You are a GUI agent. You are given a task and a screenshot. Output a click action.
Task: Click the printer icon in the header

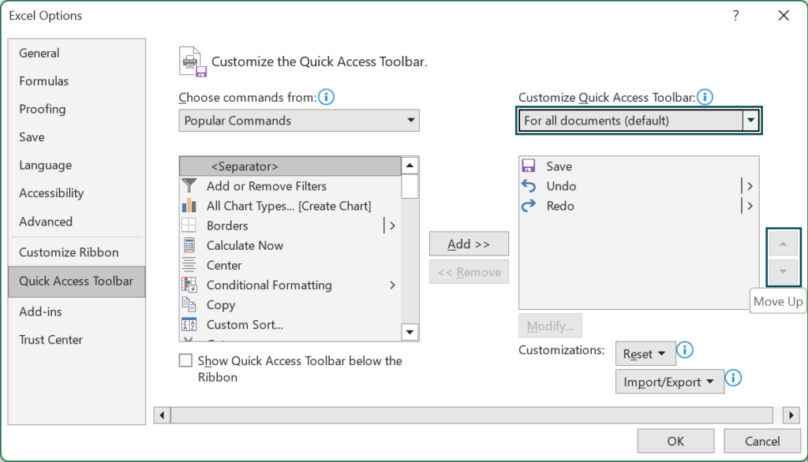pyautogui.click(x=193, y=61)
